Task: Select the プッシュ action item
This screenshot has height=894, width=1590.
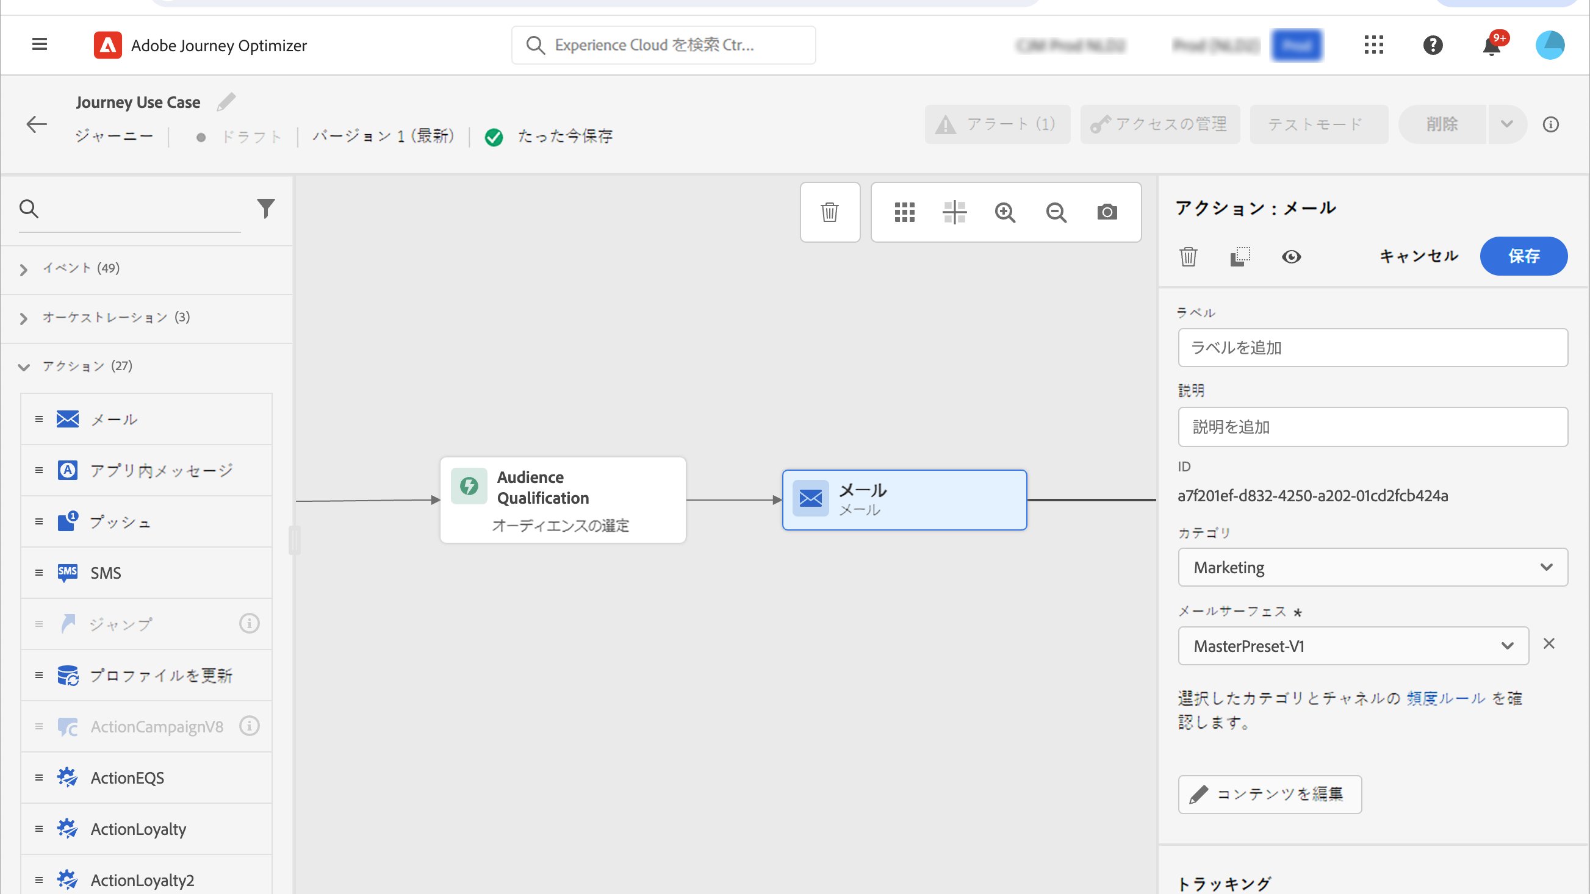Action: (120, 522)
